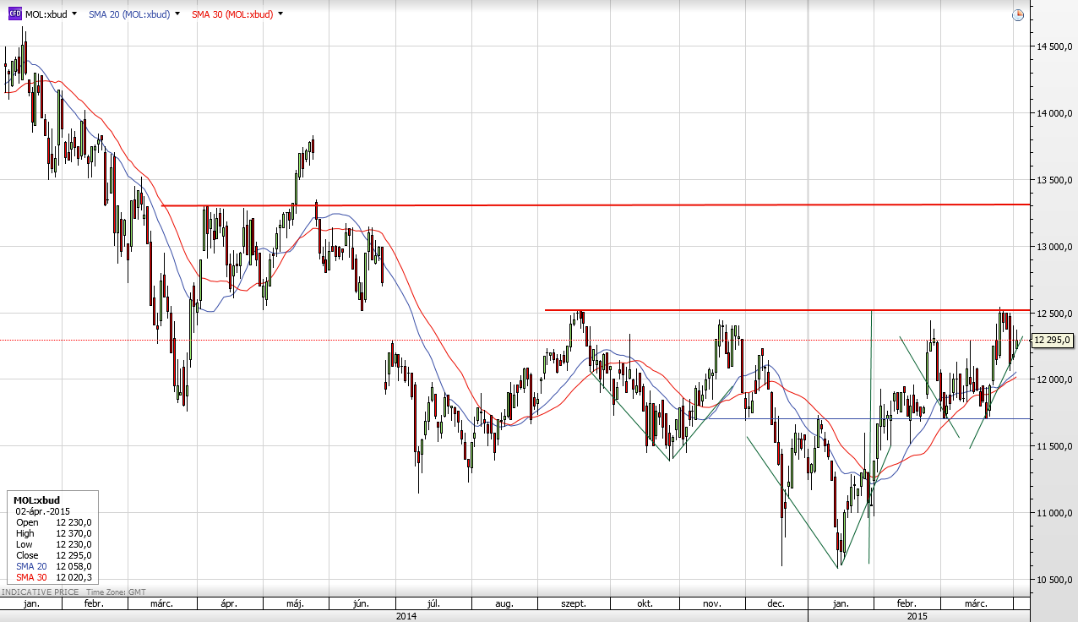Click the Open value 12 230,0 row
1078x622 pixels.
(52, 522)
